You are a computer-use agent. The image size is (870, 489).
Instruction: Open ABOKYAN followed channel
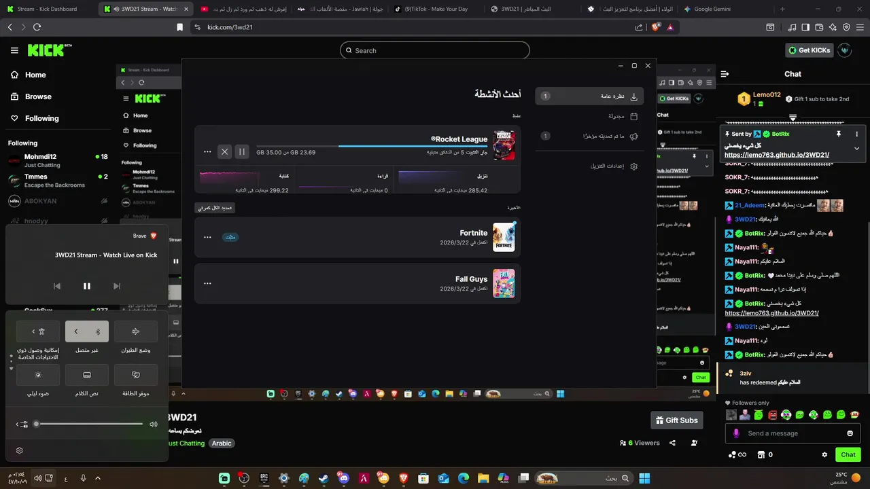tap(57, 201)
